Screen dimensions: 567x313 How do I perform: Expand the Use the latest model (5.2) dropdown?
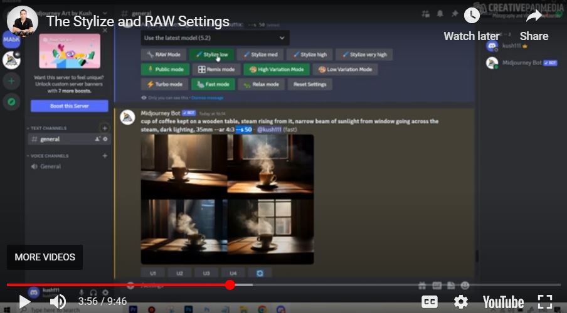(215, 38)
